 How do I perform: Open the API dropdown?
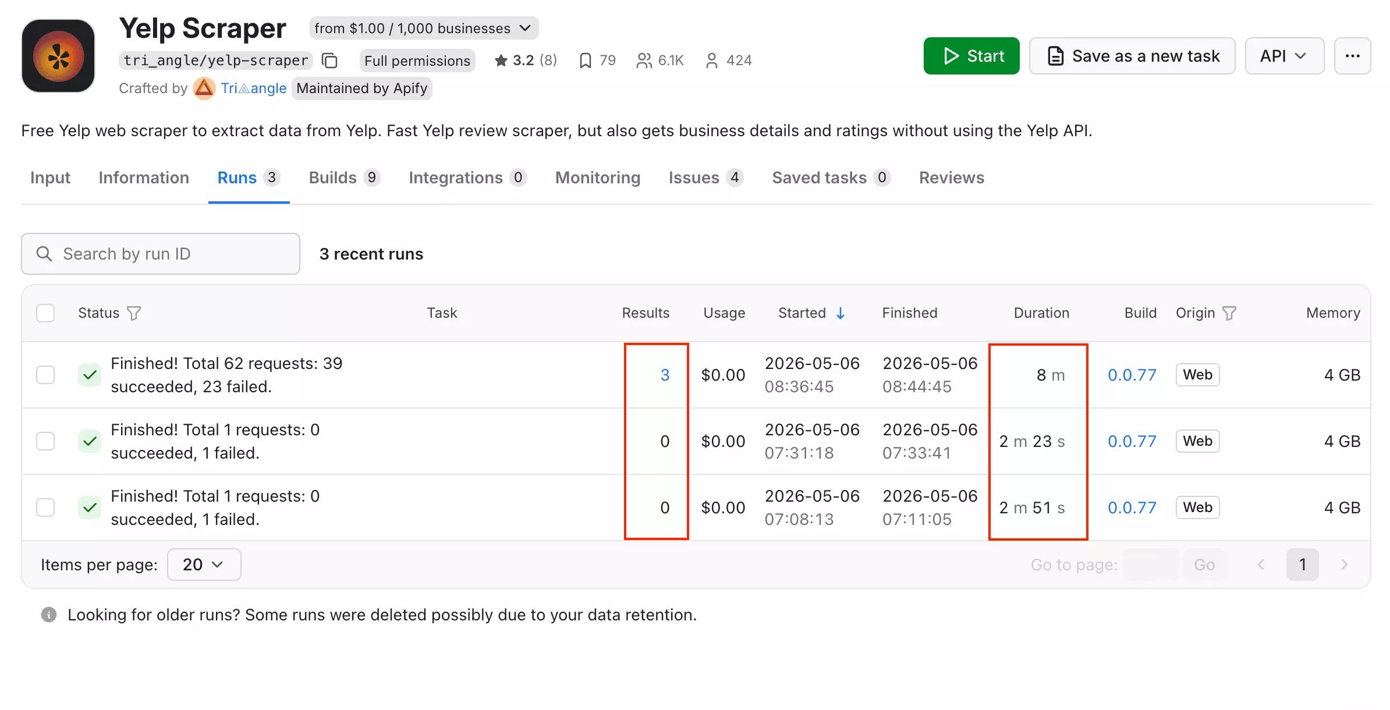(x=1285, y=56)
